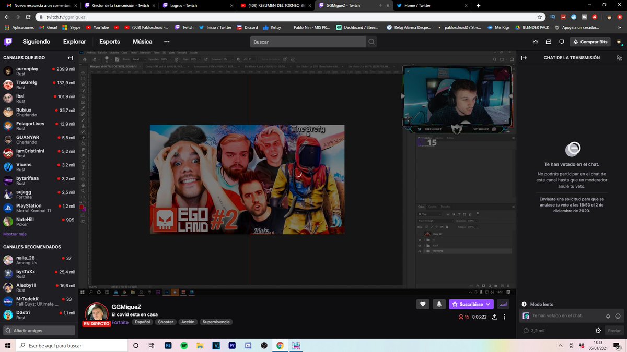Screen dimensions: 627x352
Task: Click the Windows Start button
Action: point(8,345)
